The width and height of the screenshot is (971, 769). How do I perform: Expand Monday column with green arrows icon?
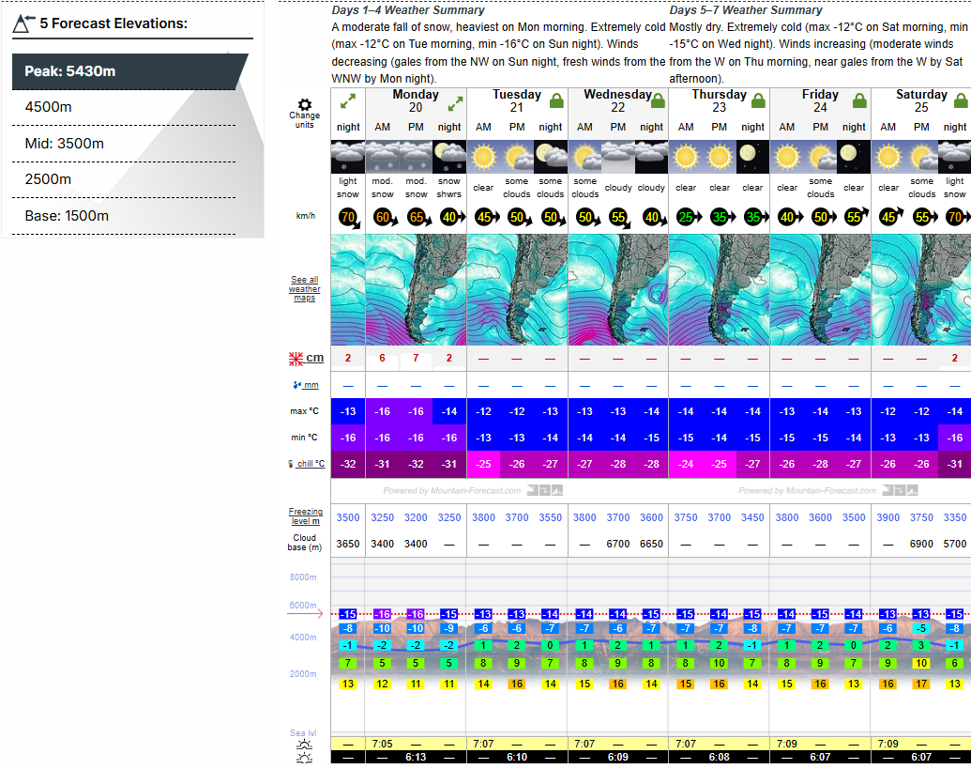[x=456, y=103]
